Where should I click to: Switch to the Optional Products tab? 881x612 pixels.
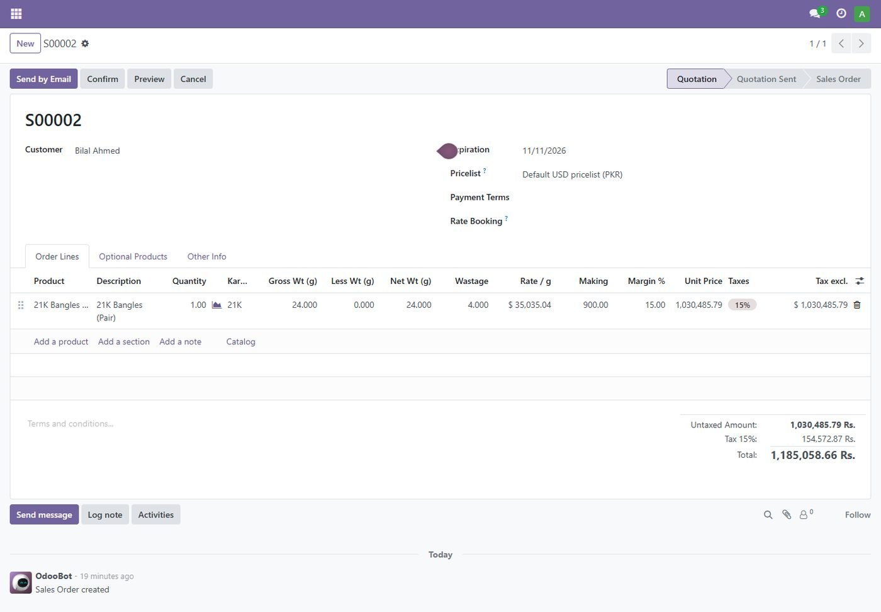coord(133,256)
